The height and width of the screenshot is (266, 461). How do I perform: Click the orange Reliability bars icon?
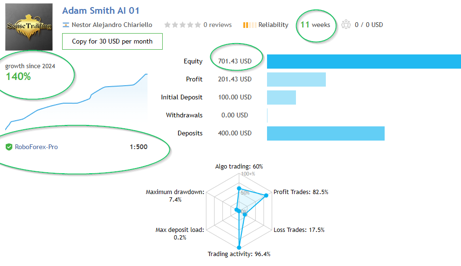click(x=249, y=25)
